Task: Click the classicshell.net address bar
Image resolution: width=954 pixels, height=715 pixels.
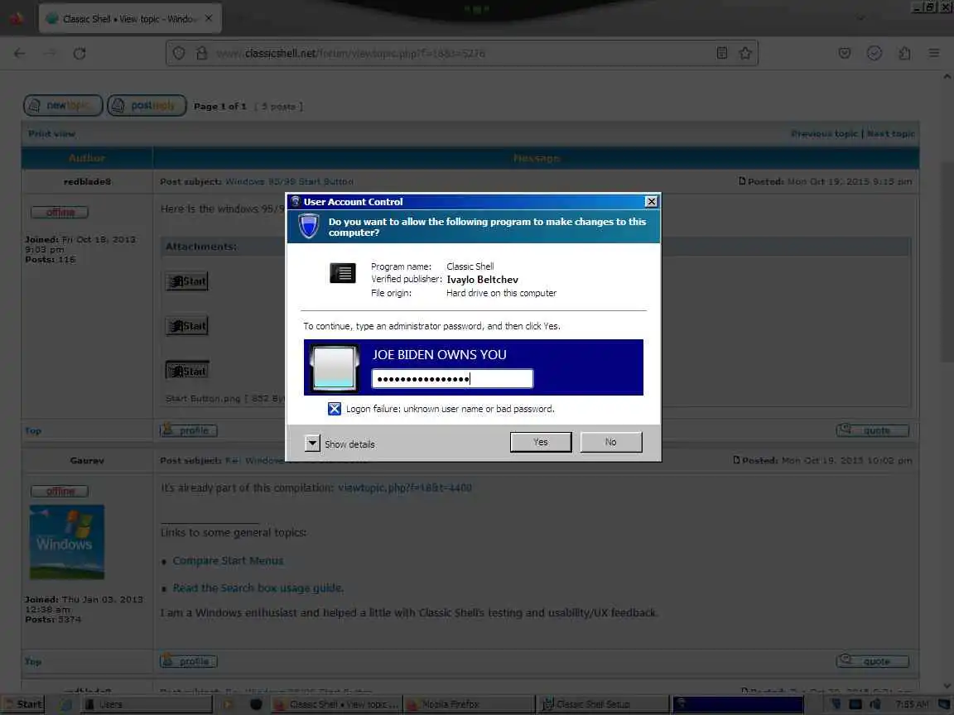Action: tap(462, 54)
